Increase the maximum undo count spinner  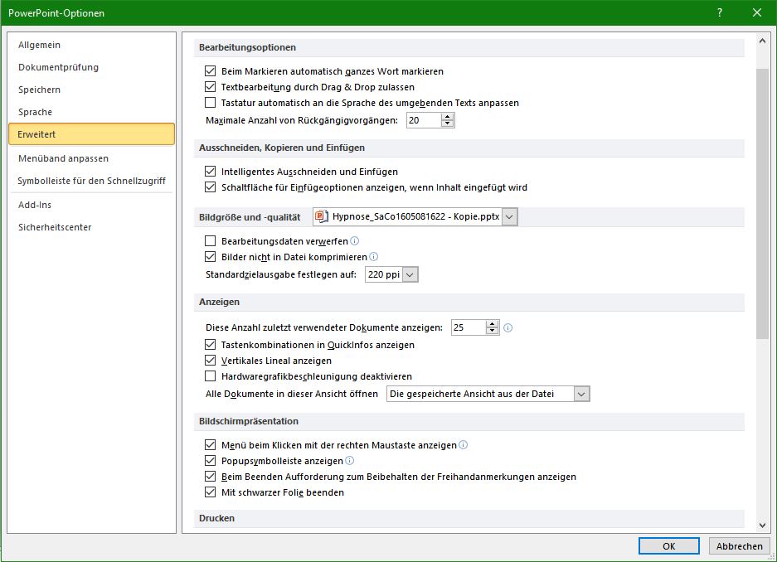[448, 117]
